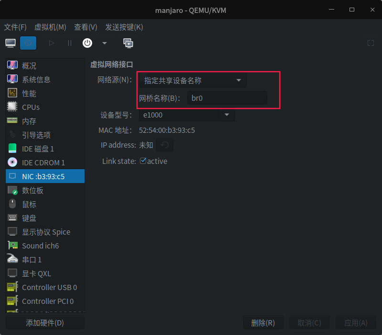Select 概况 in hardware list
382x335 pixels.
(45, 65)
